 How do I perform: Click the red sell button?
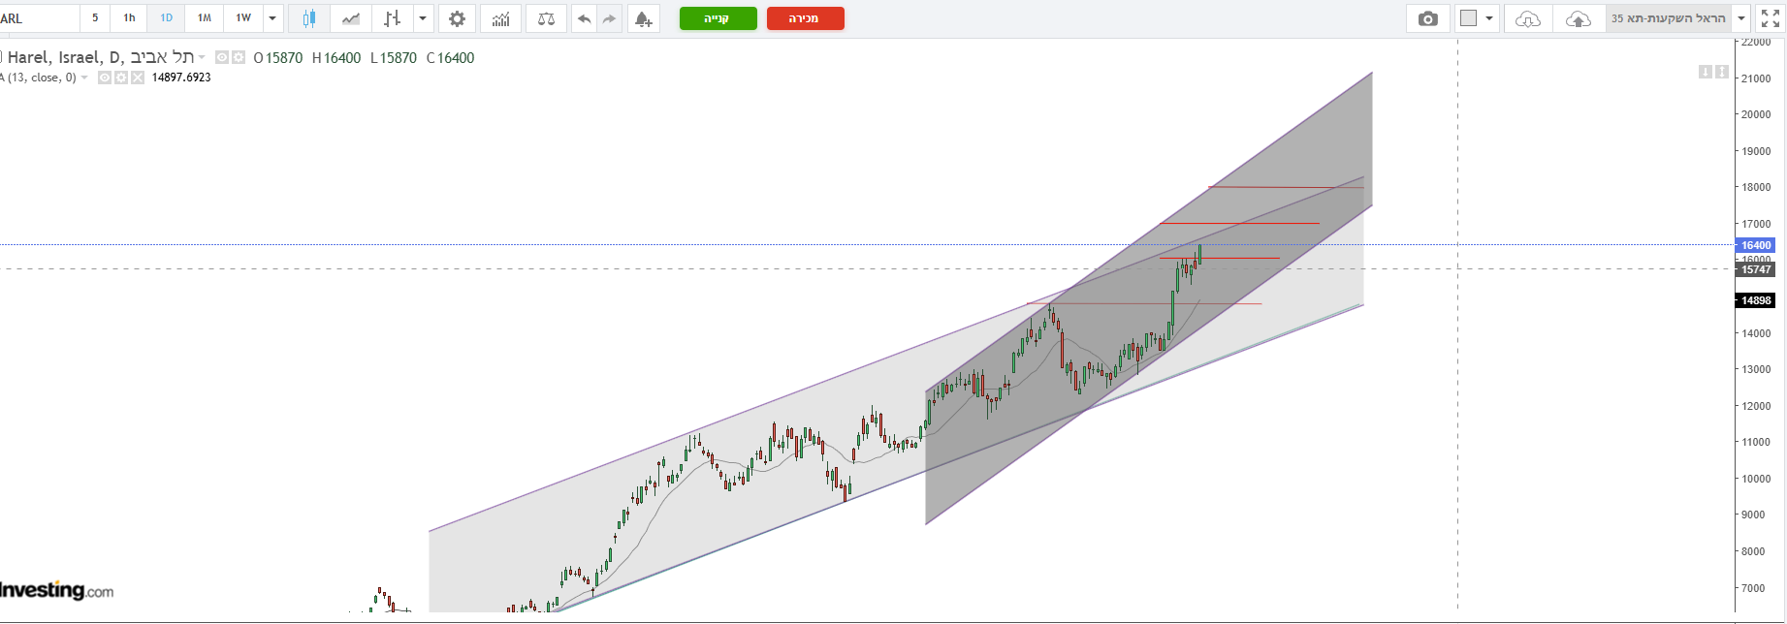click(x=805, y=18)
